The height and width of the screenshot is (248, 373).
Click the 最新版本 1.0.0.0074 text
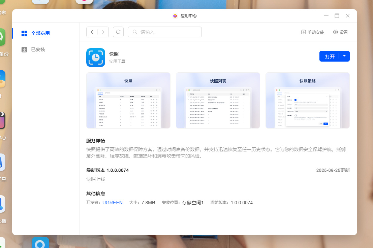[107, 170]
